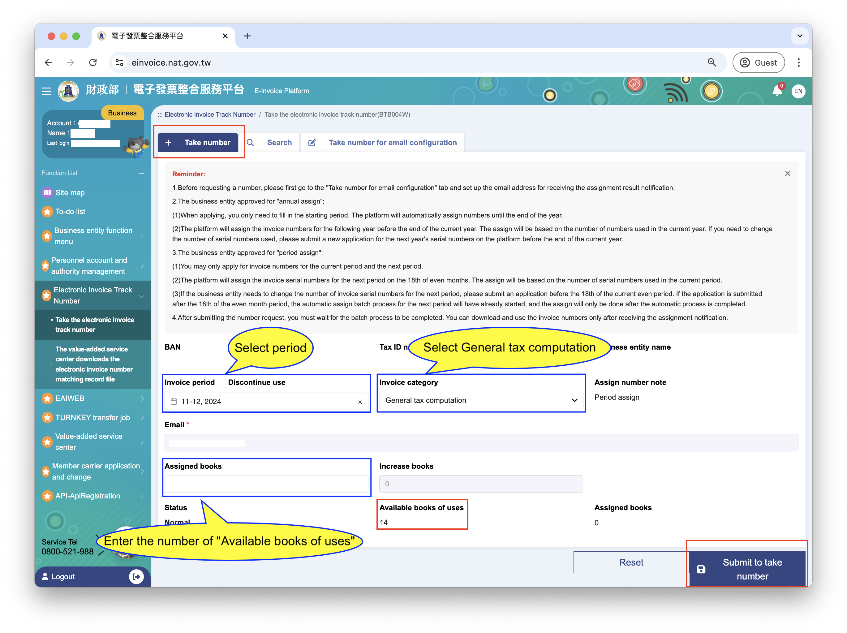Select the Invoice period dropdown

coord(266,400)
